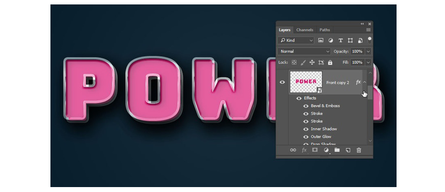Open the Kind filter dropdown
445x192 pixels.
click(296, 40)
